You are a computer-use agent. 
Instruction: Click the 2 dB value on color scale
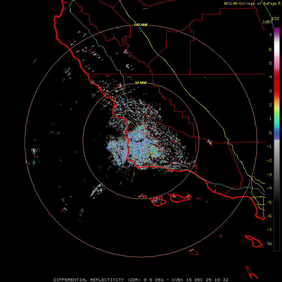pos(270,105)
